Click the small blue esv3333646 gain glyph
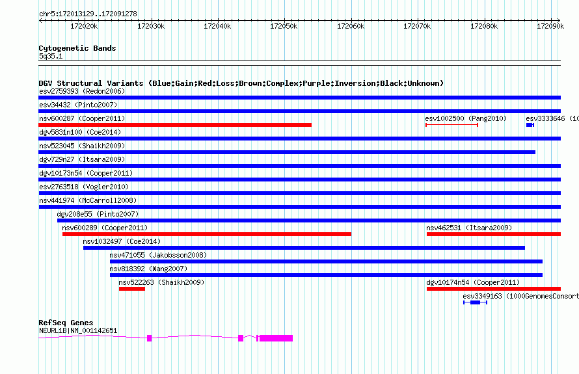The image size is (579, 374). click(x=530, y=125)
